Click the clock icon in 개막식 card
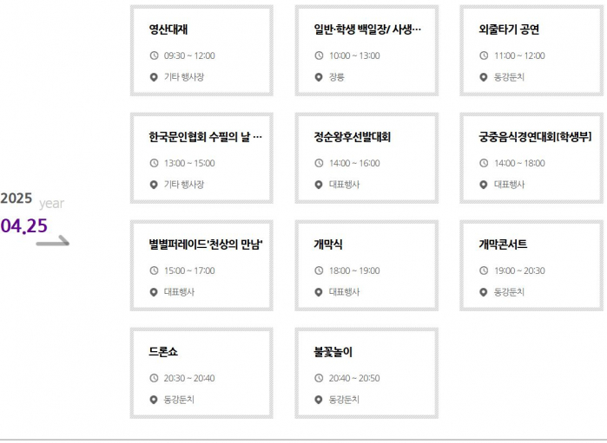The width and height of the screenshot is (607, 443). 319,270
